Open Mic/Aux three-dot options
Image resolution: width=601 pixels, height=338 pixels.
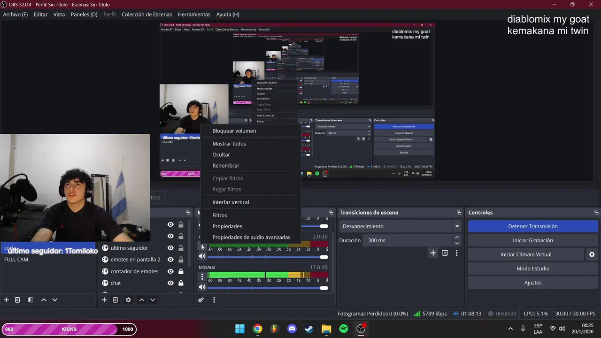tap(202, 277)
